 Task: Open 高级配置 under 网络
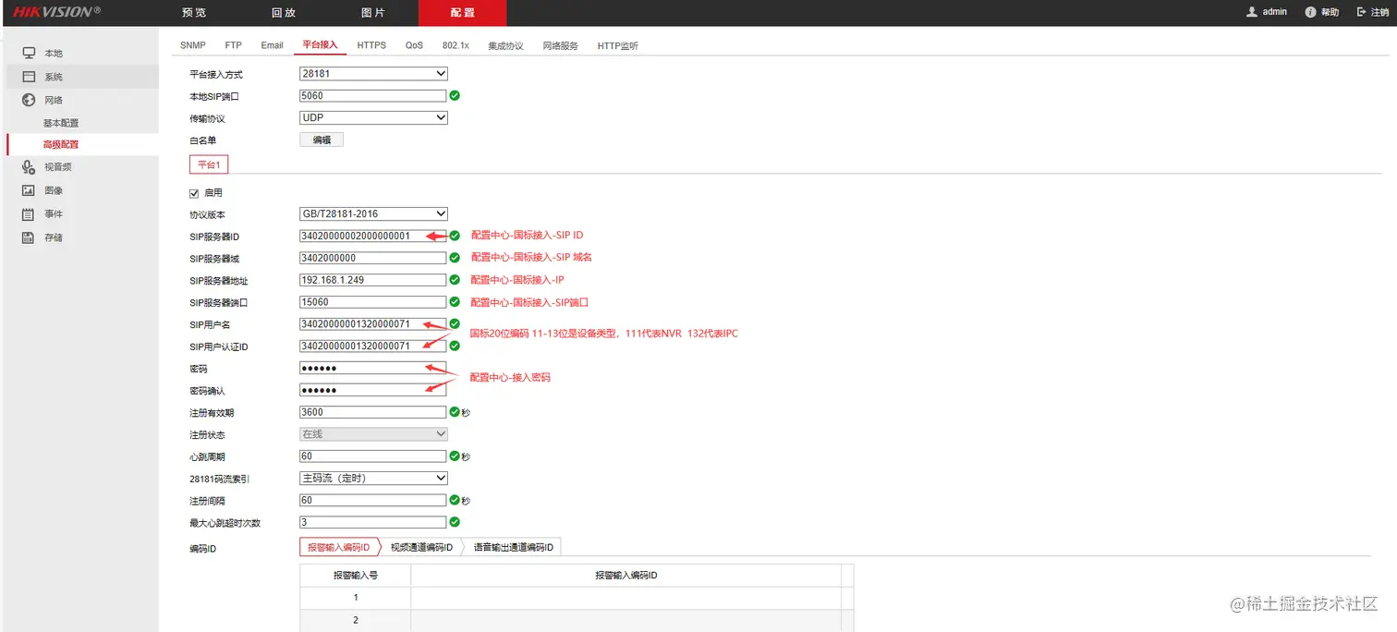pyautogui.click(x=61, y=145)
